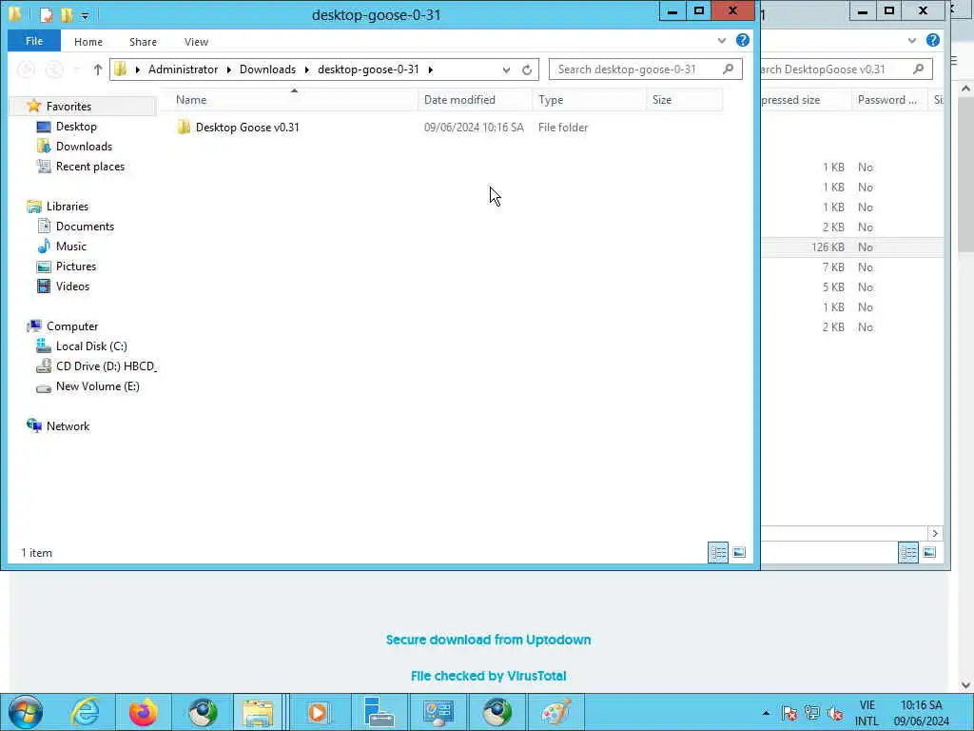This screenshot has width=974, height=731.
Task: Open Help in the desktop-goose-0-31 window
Action: point(742,40)
